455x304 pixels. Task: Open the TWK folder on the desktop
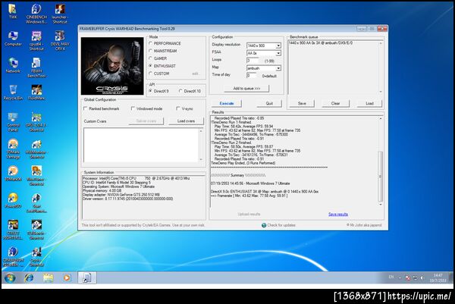(12, 11)
